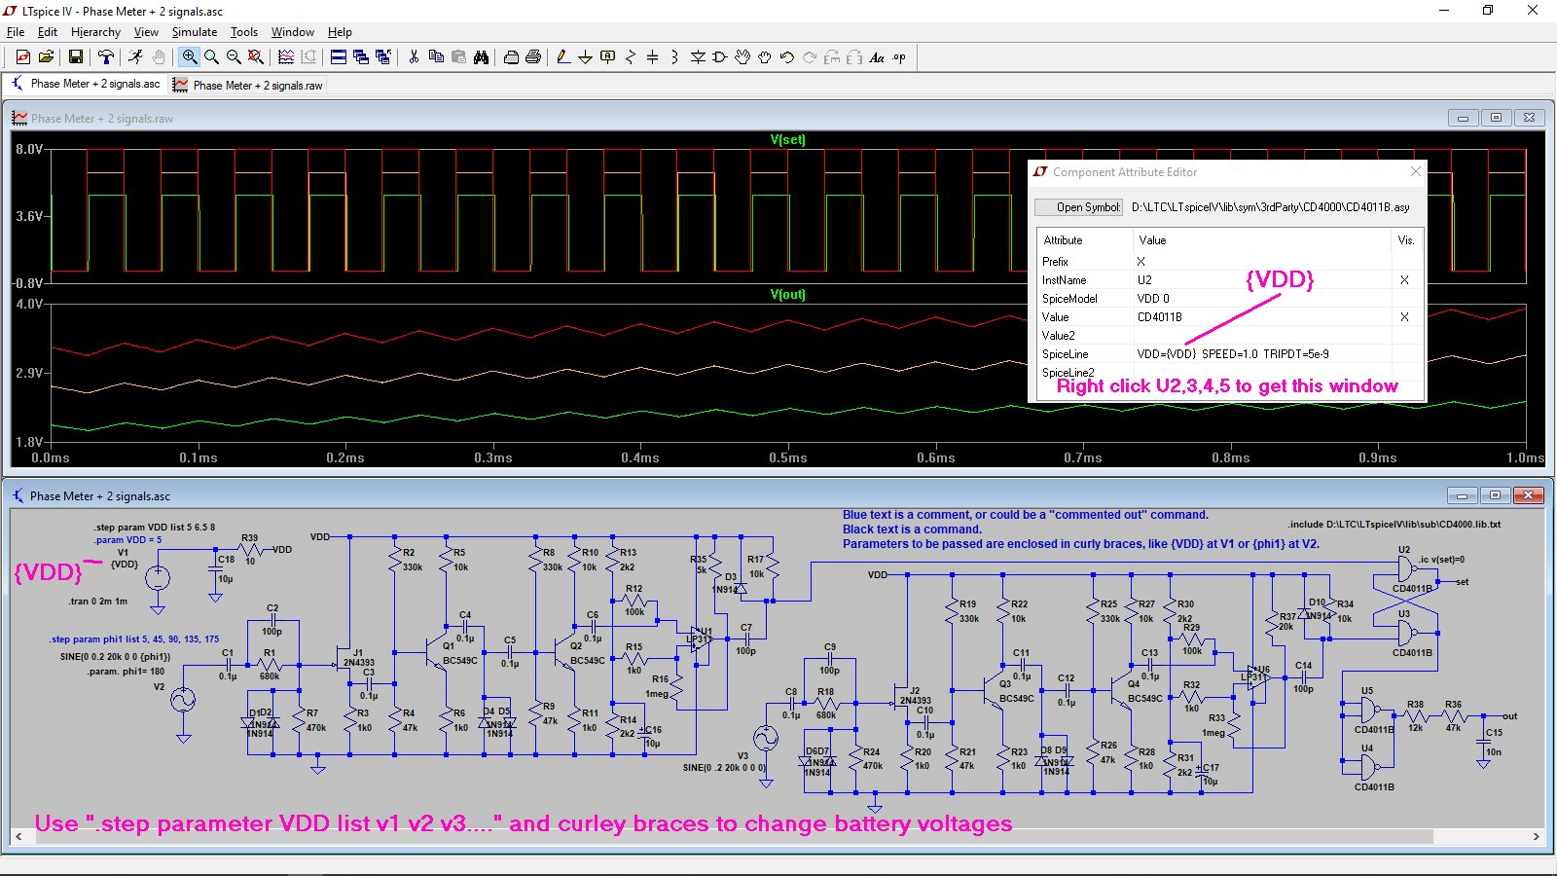This screenshot has height=876, width=1557.
Task: Open the Simulate menu
Action: (x=195, y=32)
